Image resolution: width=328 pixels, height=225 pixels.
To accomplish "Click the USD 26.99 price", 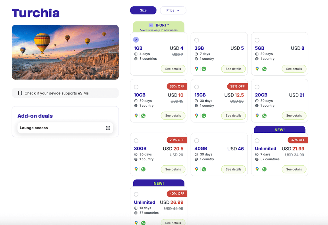I will pyautogui.click(x=172, y=202).
